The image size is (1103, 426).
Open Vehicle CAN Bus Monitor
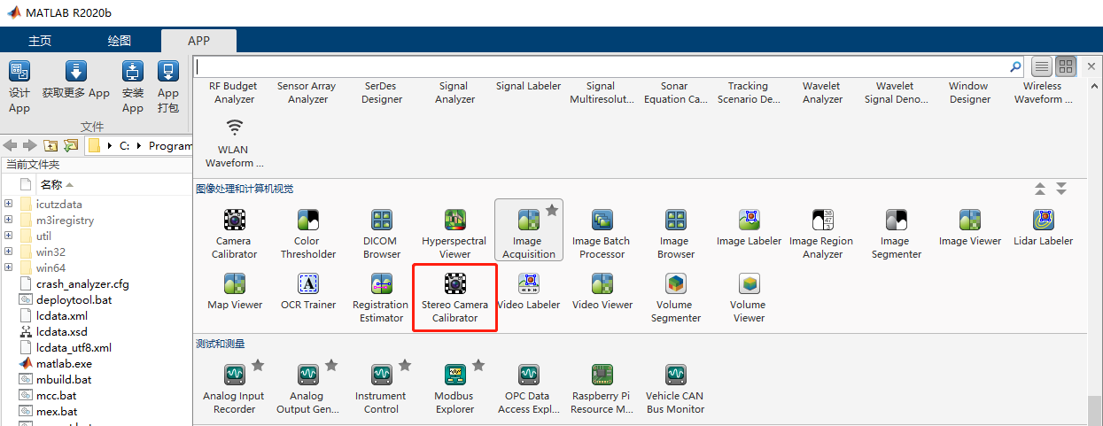[x=675, y=387]
